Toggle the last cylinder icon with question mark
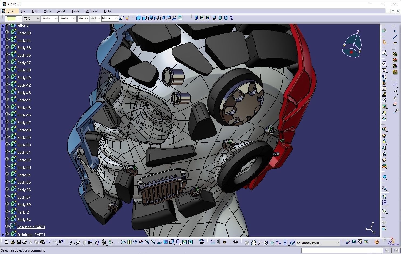Image resolution: width=401 pixels, height=254 pixels. (x=232, y=18)
